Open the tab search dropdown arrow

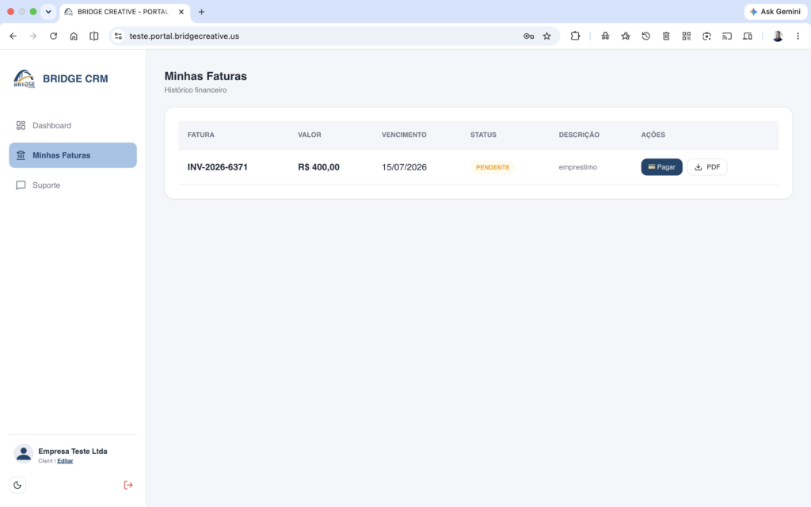[x=48, y=11]
